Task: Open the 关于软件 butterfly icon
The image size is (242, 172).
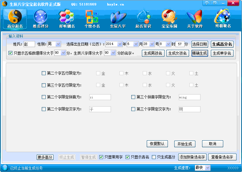Action: 195,19
